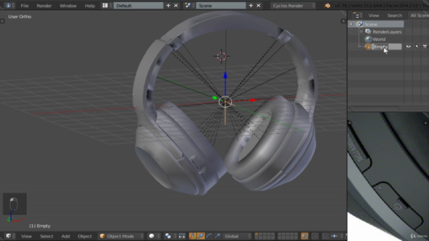
Task: Toggle selectability arrow for Empty
Action: pyautogui.click(x=417, y=46)
